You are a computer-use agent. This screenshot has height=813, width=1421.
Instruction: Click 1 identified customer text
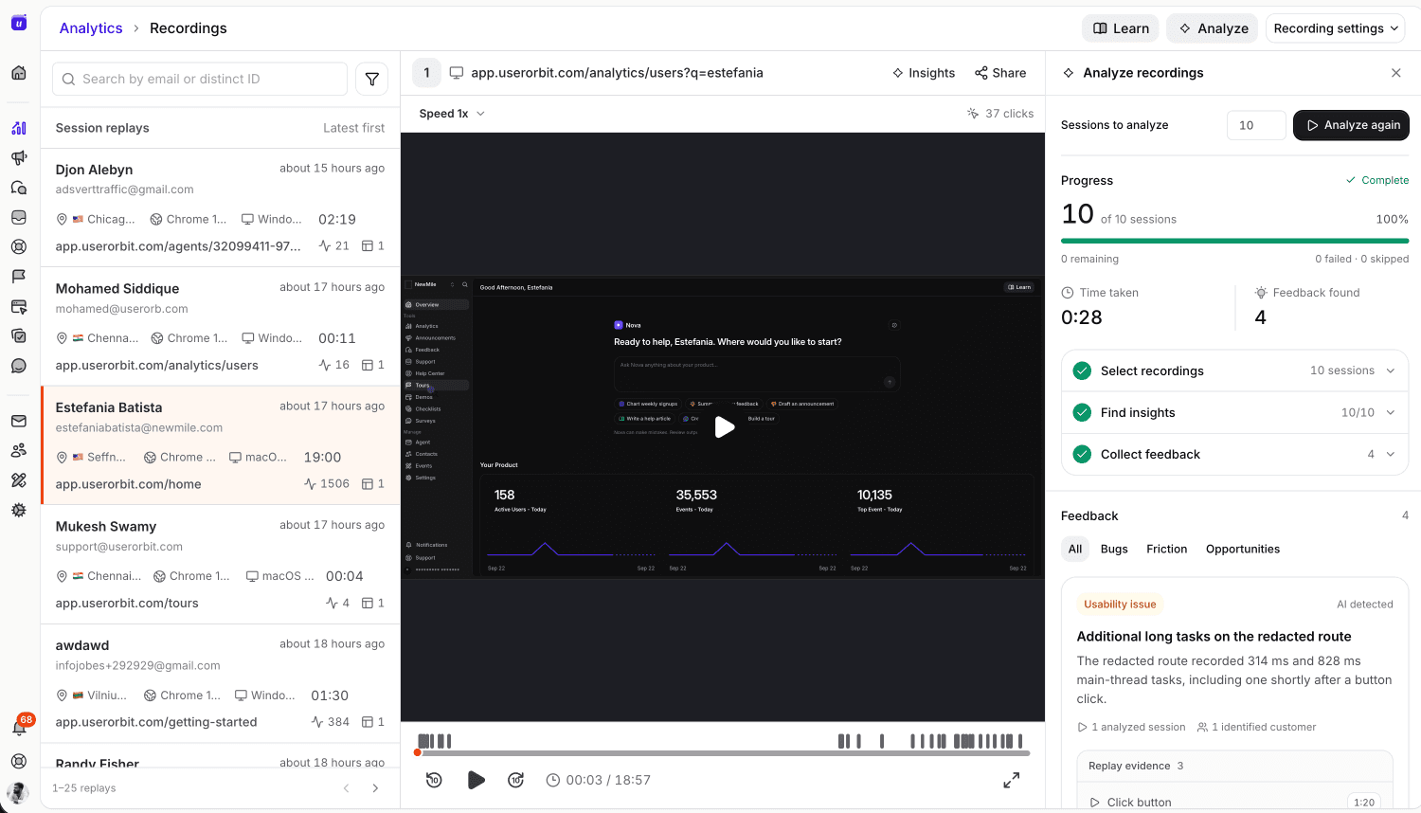pyautogui.click(x=1256, y=728)
